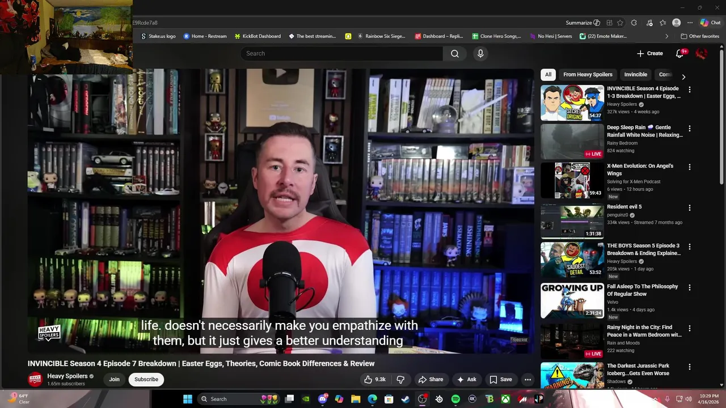The image size is (726, 408).
Task: Dislike the video with thumbs down
Action: coord(400,380)
